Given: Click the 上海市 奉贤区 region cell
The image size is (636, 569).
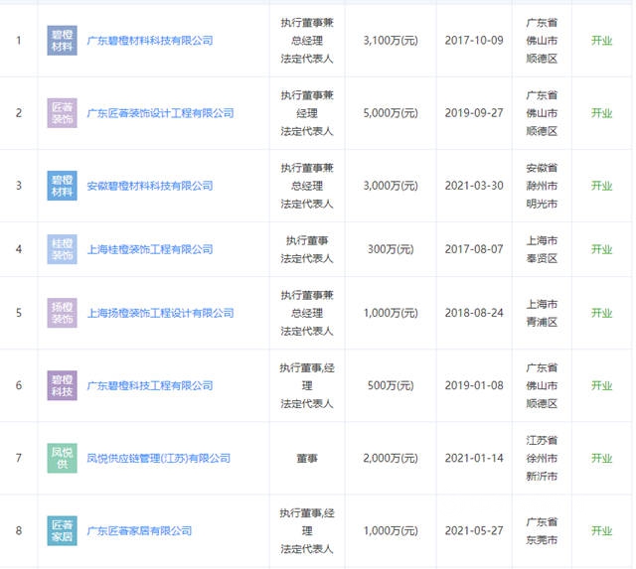Looking at the screenshot, I should pyautogui.click(x=542, y=249).
